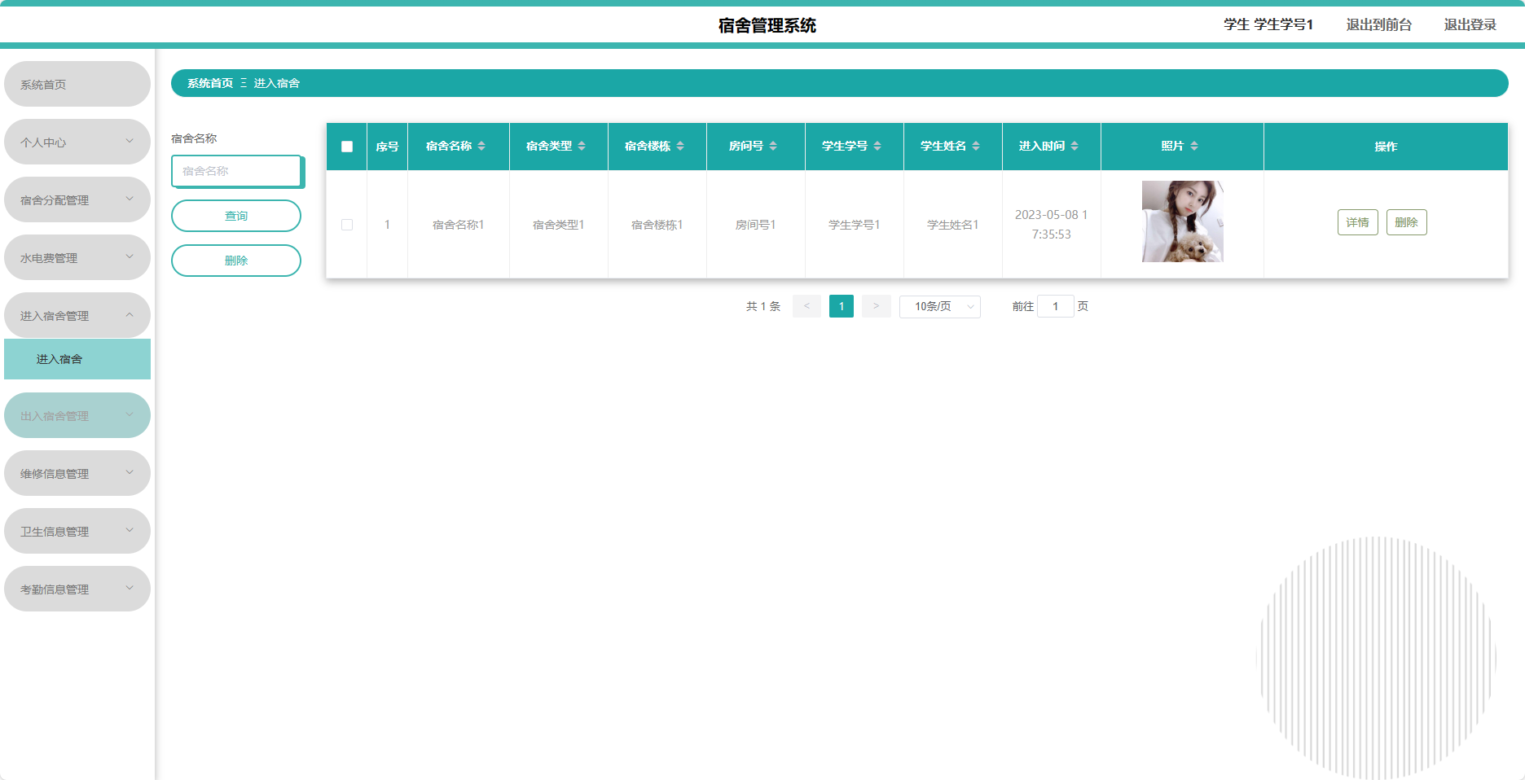Sort by 学生学号 column arrows

(877, 146)
